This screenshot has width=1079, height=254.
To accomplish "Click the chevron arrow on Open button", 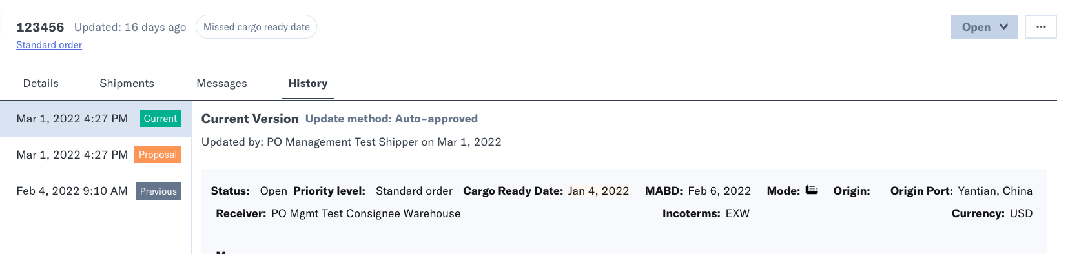I will 1003,27.
